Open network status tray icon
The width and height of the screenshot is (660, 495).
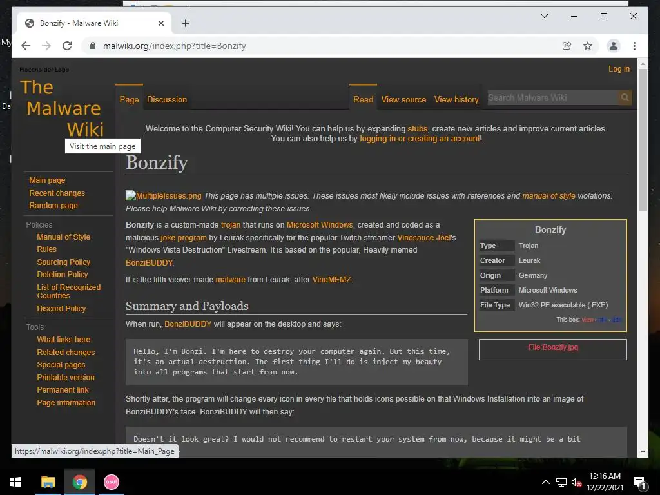coord(561,482)
